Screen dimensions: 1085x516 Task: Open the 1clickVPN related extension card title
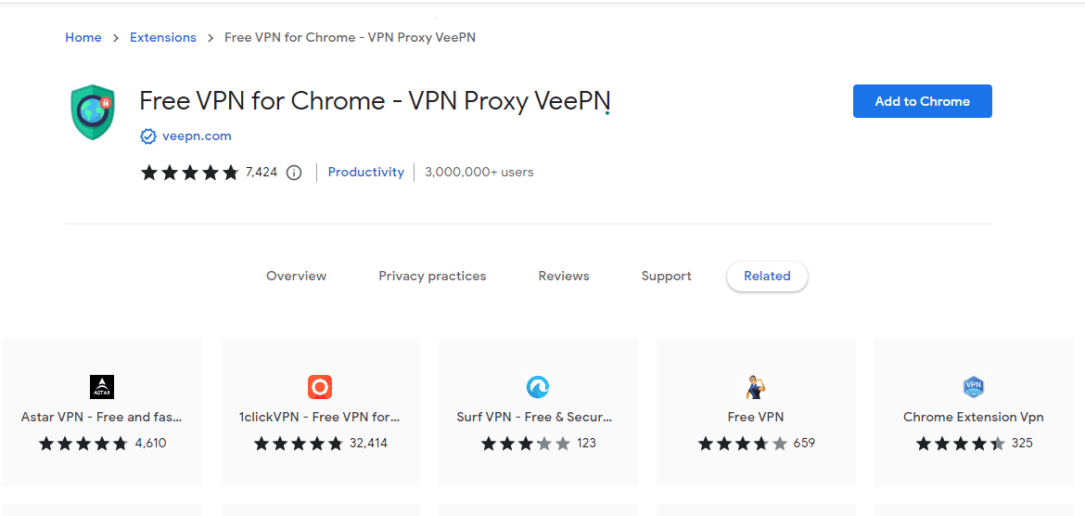320,418
